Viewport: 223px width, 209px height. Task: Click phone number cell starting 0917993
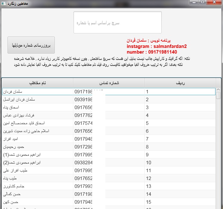tap(109, 186)
